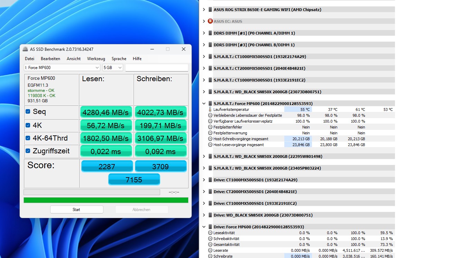
Task: Uncheck the Seq benchmark checkbox
Action: coord(28,112)
